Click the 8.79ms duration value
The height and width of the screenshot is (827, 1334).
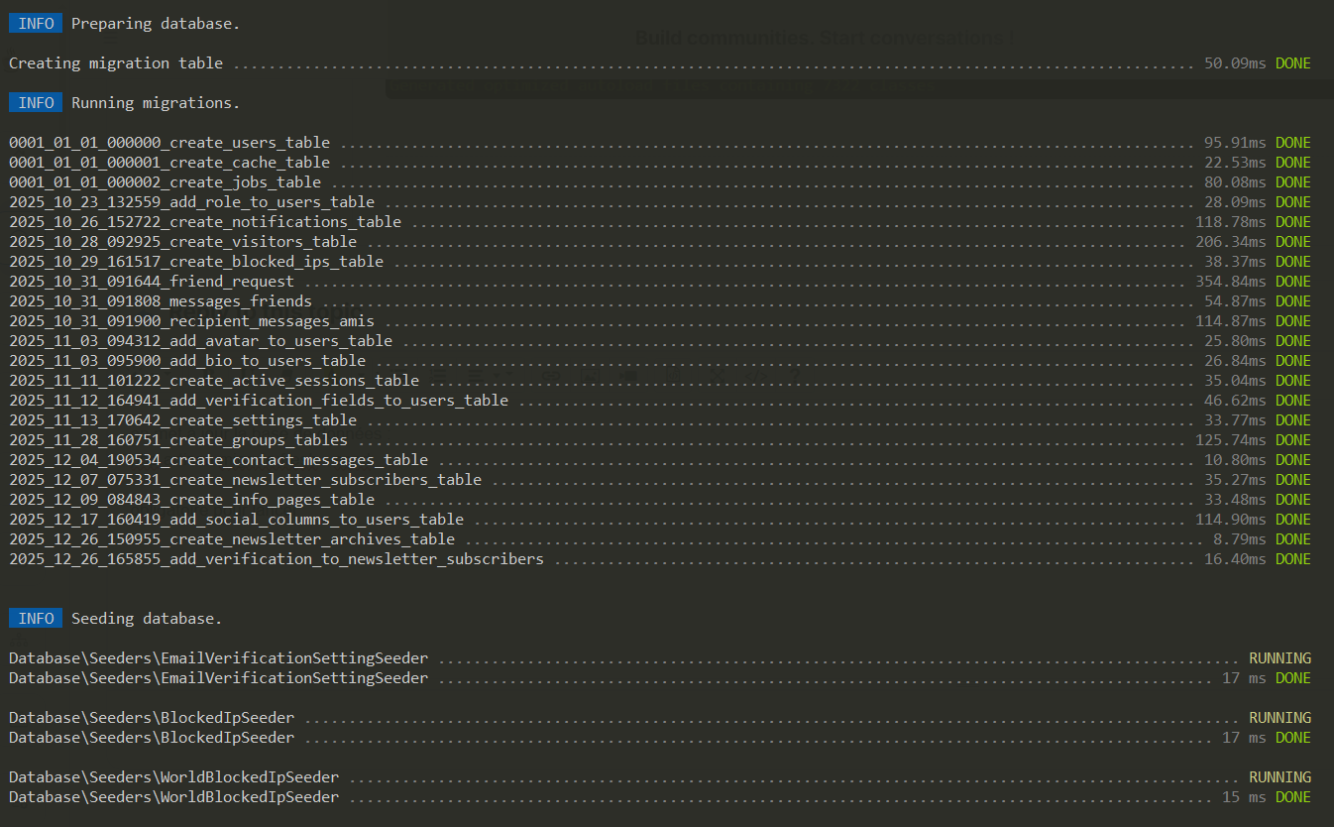click(1239, 539)
